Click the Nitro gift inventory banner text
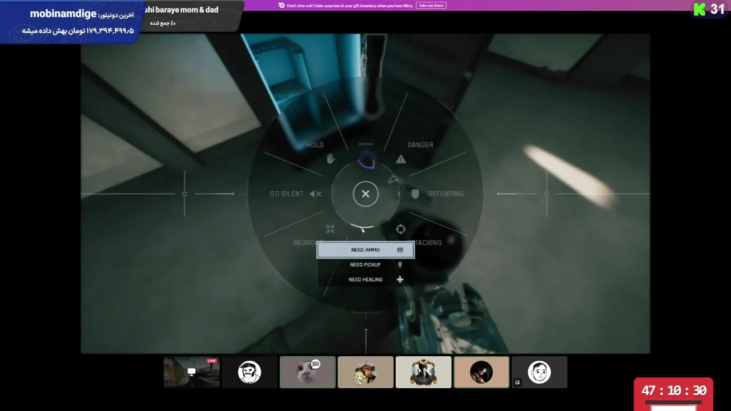 [350, 6]
